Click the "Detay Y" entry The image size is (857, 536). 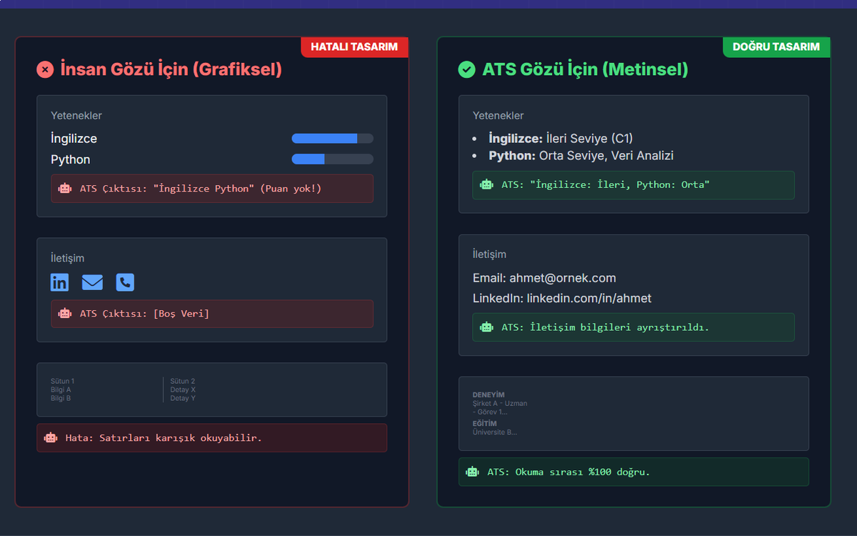(183, 398)
